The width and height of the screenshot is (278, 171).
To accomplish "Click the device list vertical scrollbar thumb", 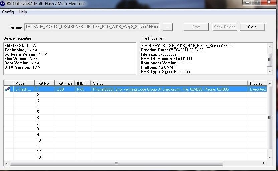I will pos(270,118).
